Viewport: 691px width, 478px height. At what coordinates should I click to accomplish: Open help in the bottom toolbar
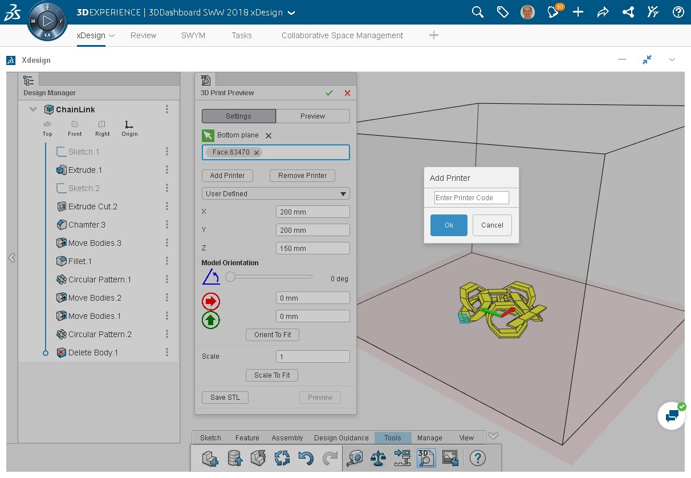click(x=478, y=457)
